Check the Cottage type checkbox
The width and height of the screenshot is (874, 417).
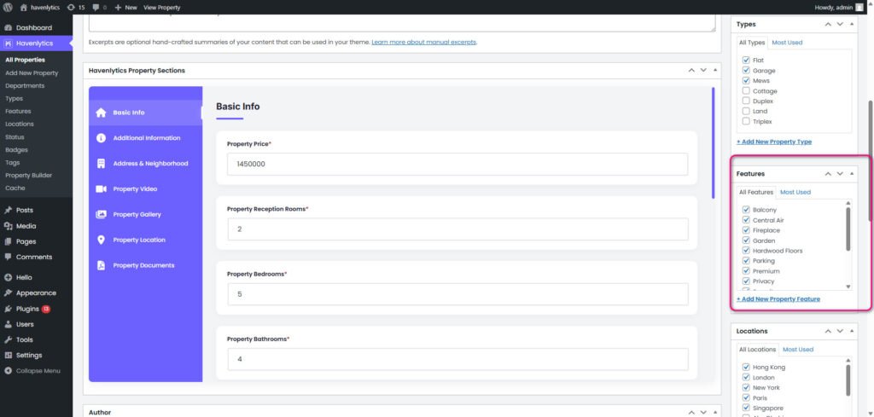point(746,91)
